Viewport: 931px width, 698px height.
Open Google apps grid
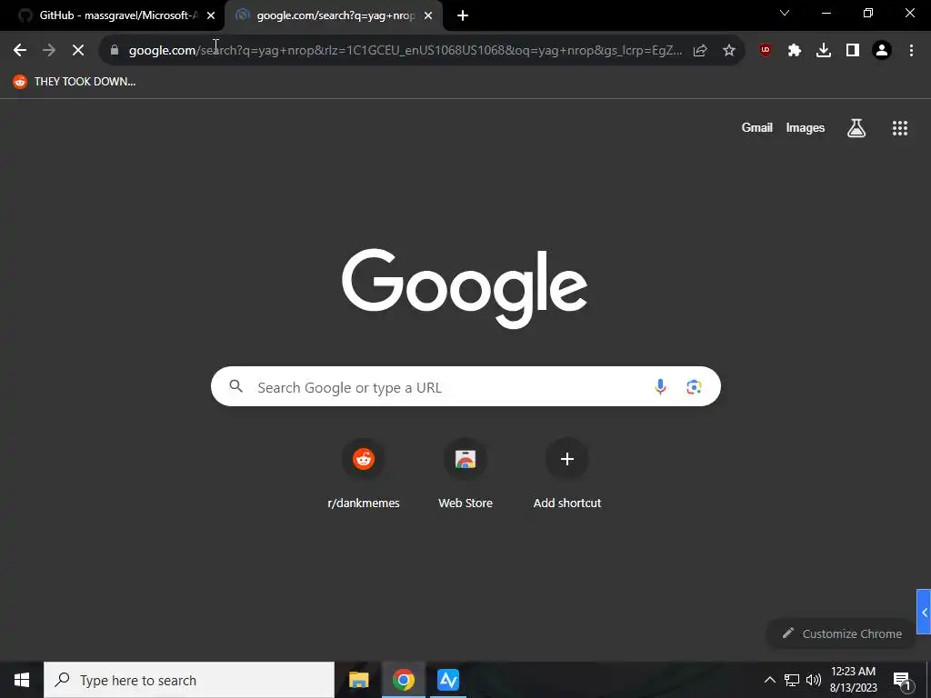pyautogui.click(x=900, y=128)
